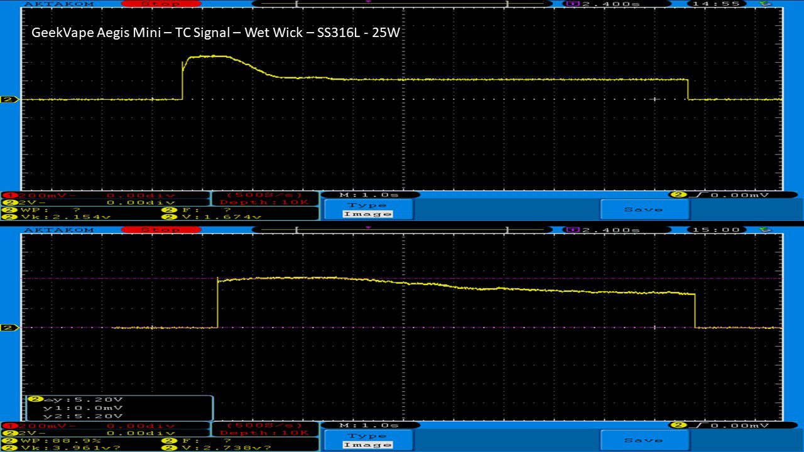Viewport: 804px width, 452px height.
Task: Click the channel 2 ground marker on upper waveform
Action: click(9, 99)
